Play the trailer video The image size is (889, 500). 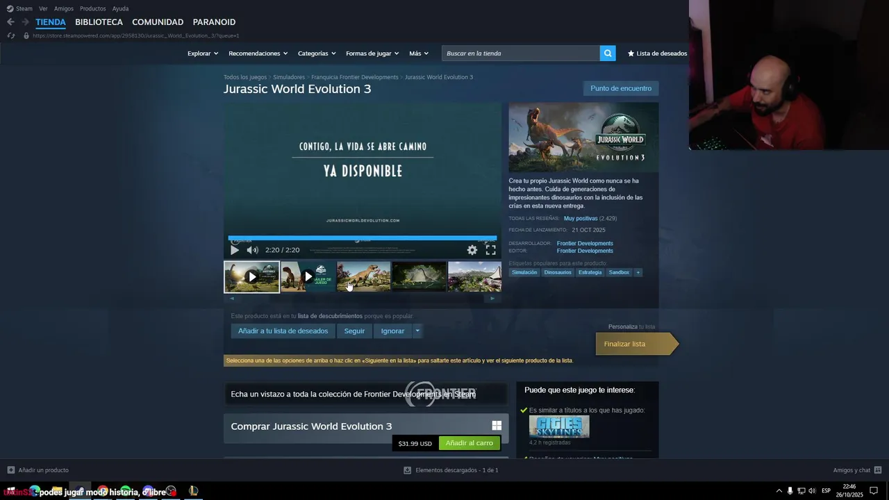coord(235,250)
